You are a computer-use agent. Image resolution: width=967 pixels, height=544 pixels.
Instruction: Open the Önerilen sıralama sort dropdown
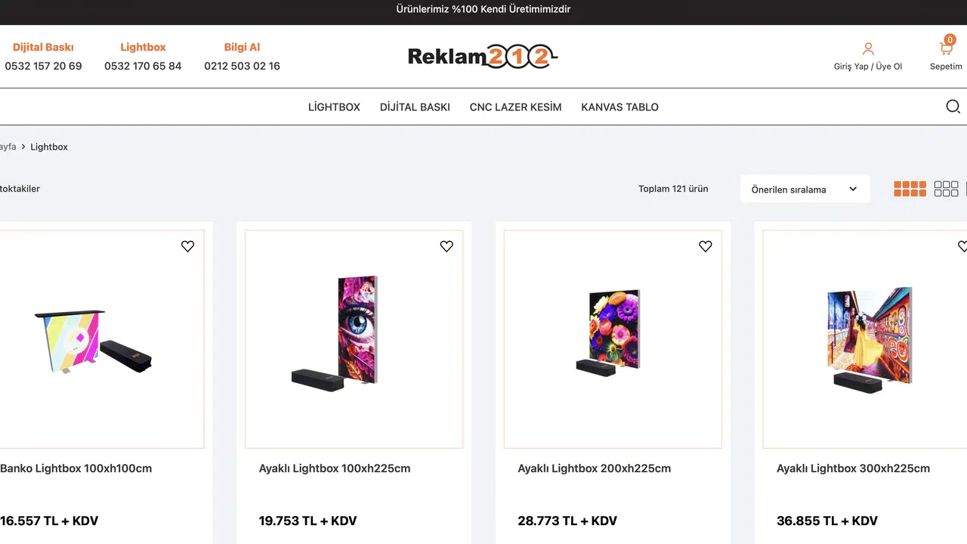[x=805, y=189]
